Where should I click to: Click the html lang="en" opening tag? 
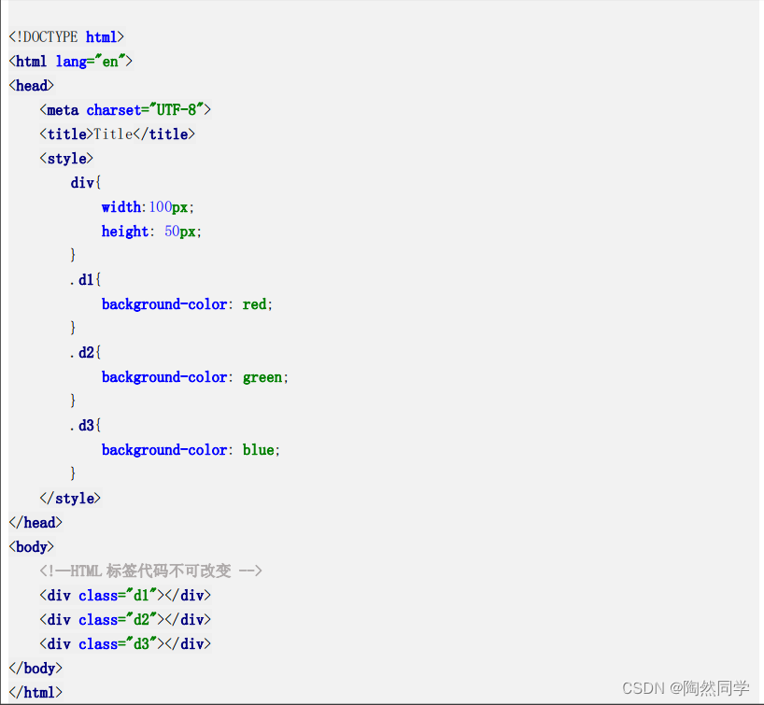pyautogui.click(x=71, y=62)
